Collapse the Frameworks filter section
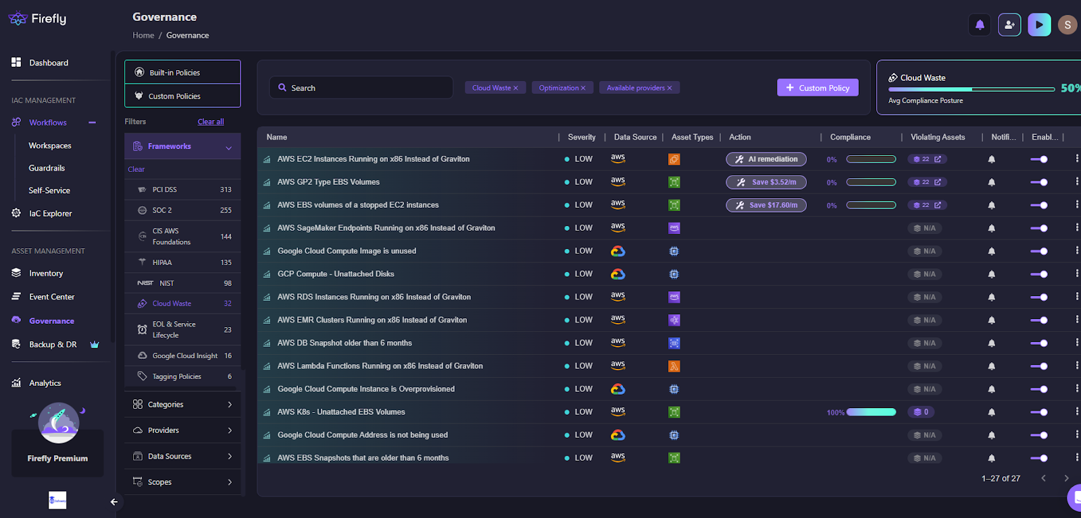This screenshot has height=518, width=1081. click(x=182, y=146)
